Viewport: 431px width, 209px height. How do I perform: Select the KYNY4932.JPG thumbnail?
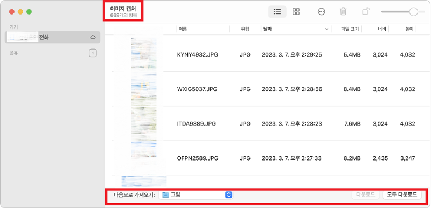(144, 53)
